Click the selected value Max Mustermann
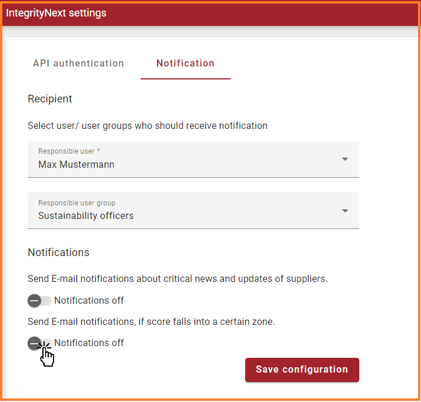The width and height of the screenshot is (421, 402). pyautogui.click(x=76, y=165)
